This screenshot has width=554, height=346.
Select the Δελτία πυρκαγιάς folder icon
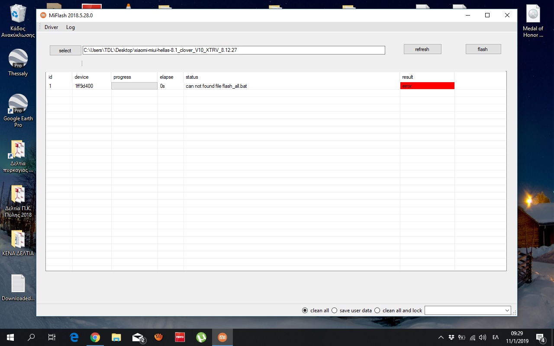pyautogui.click(x=18, y=157)
